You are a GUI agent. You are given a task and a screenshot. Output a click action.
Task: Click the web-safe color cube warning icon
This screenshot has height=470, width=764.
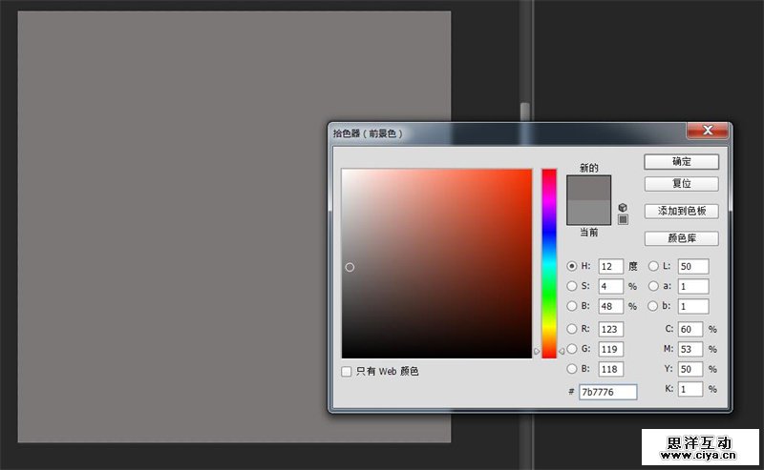point(623,207)
